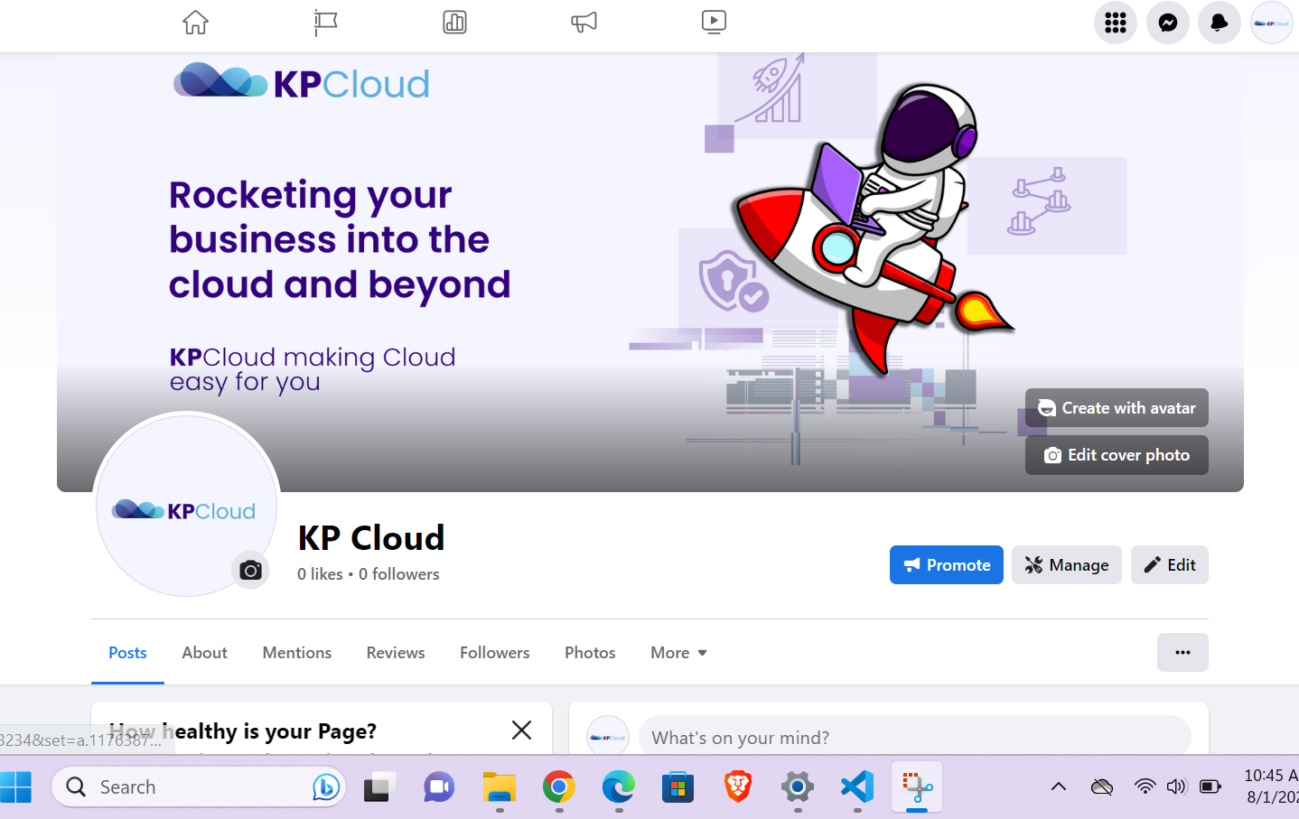Switch to the Followers tab

point(495,653)
